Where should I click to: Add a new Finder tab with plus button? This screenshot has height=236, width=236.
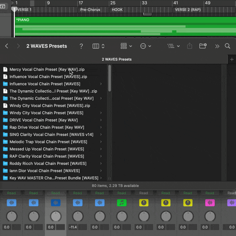(x=232, y=59)
